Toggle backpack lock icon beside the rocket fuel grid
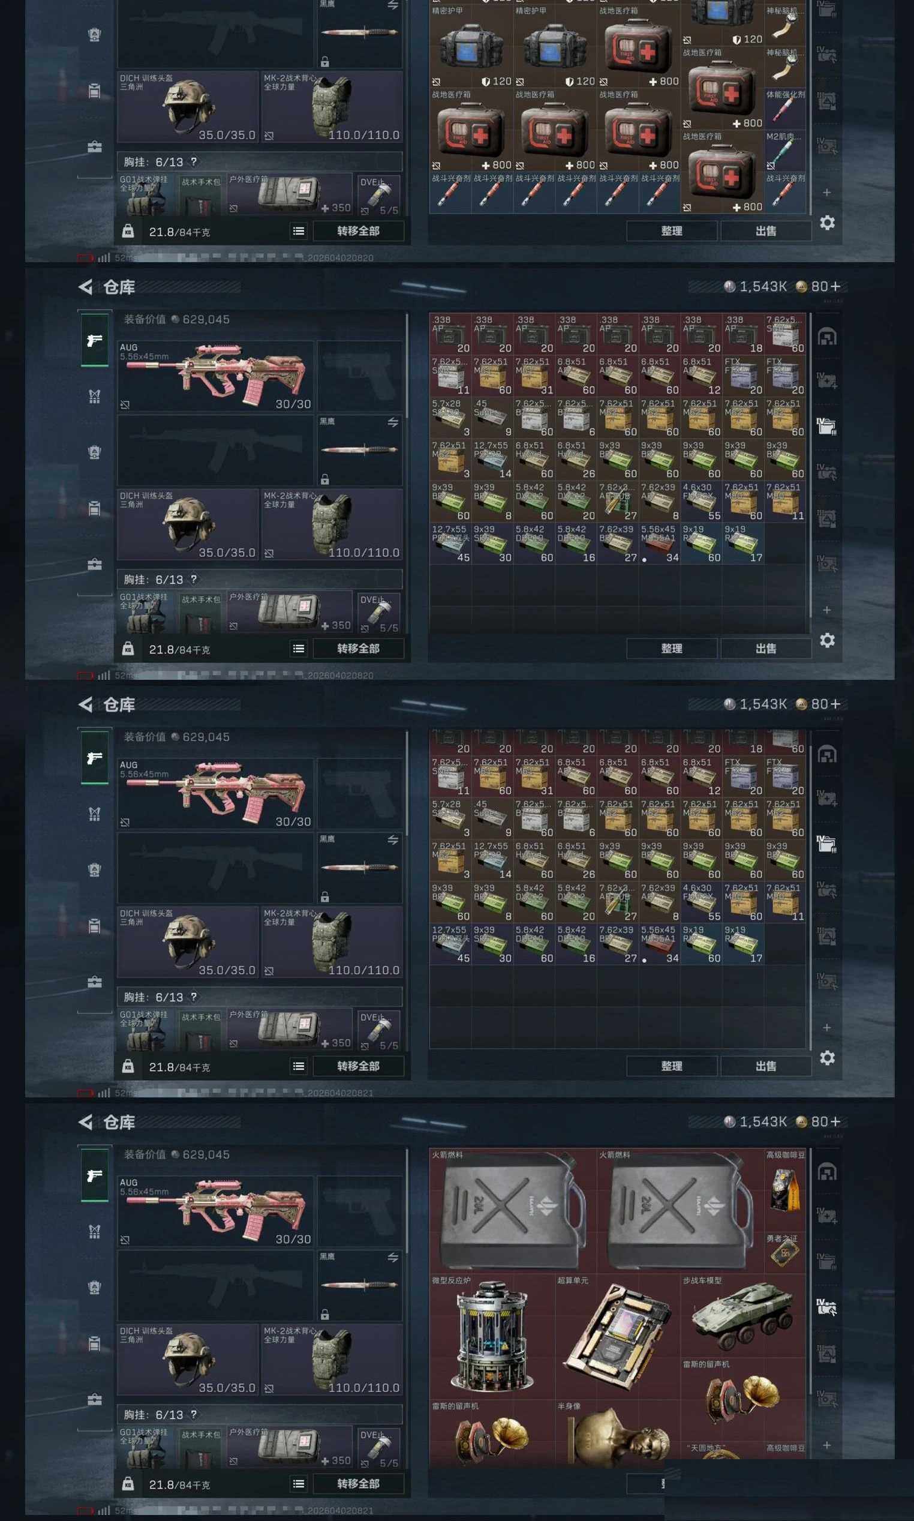This screenshot has height=1521, width=914. click(x=128, y=1482)
